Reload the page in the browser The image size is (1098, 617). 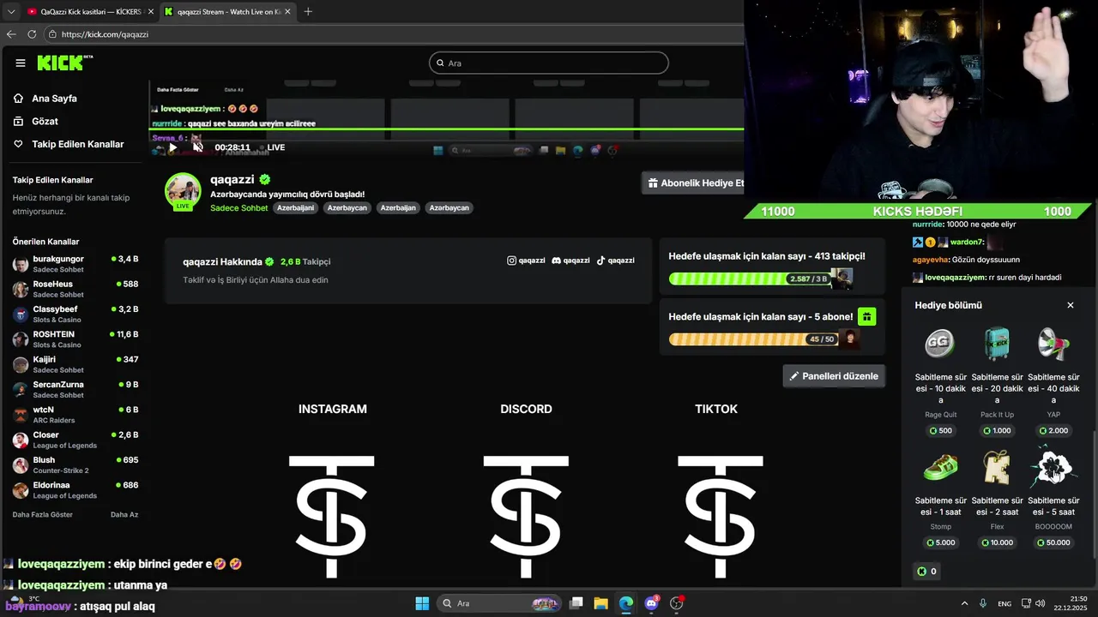[x=32, y=34]
